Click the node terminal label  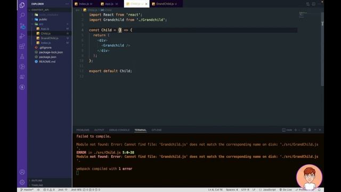tap(287, 130)
